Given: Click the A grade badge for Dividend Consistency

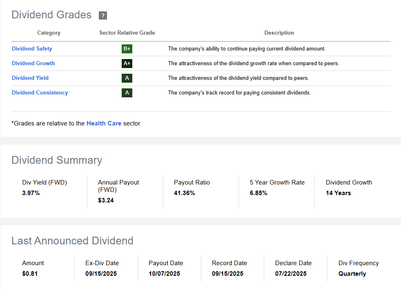Looking at the screenshot, I should (x=127, y=92).
